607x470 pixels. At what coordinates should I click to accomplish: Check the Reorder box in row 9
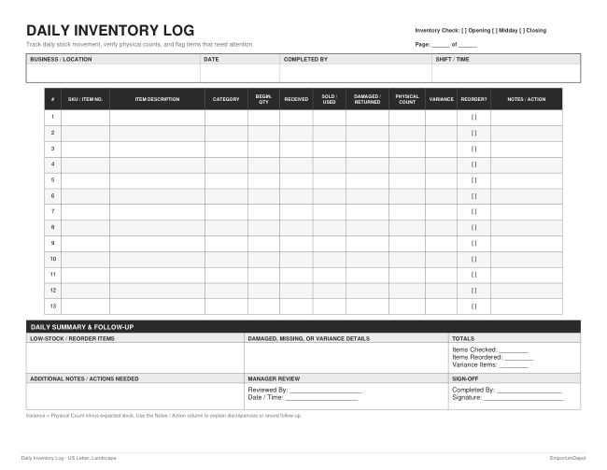[473, 244]
